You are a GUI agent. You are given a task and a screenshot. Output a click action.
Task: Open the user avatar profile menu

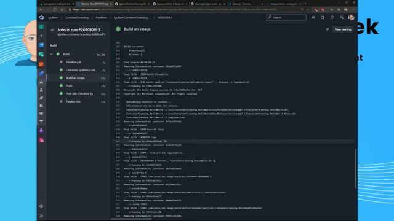(x=352, y=17)
